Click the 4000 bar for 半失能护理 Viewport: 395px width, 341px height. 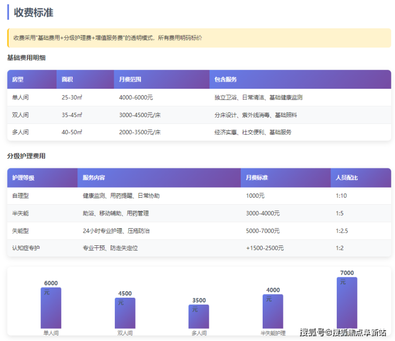pos(273,311)
